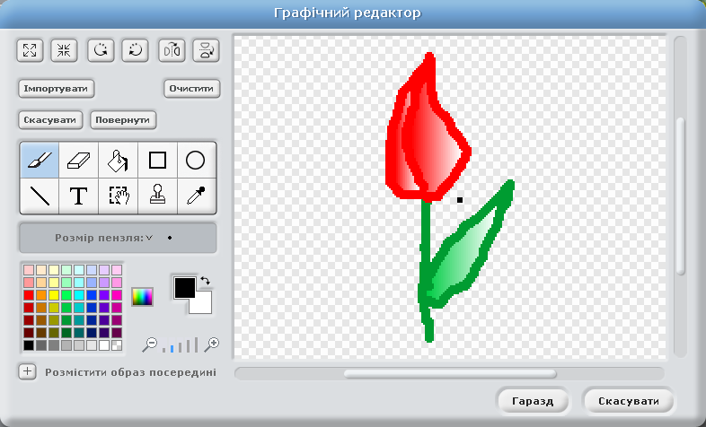Screen dimensions: 706x427
Task: Cancel dialog with bottom Скасувати button
Action: point(629,401)
